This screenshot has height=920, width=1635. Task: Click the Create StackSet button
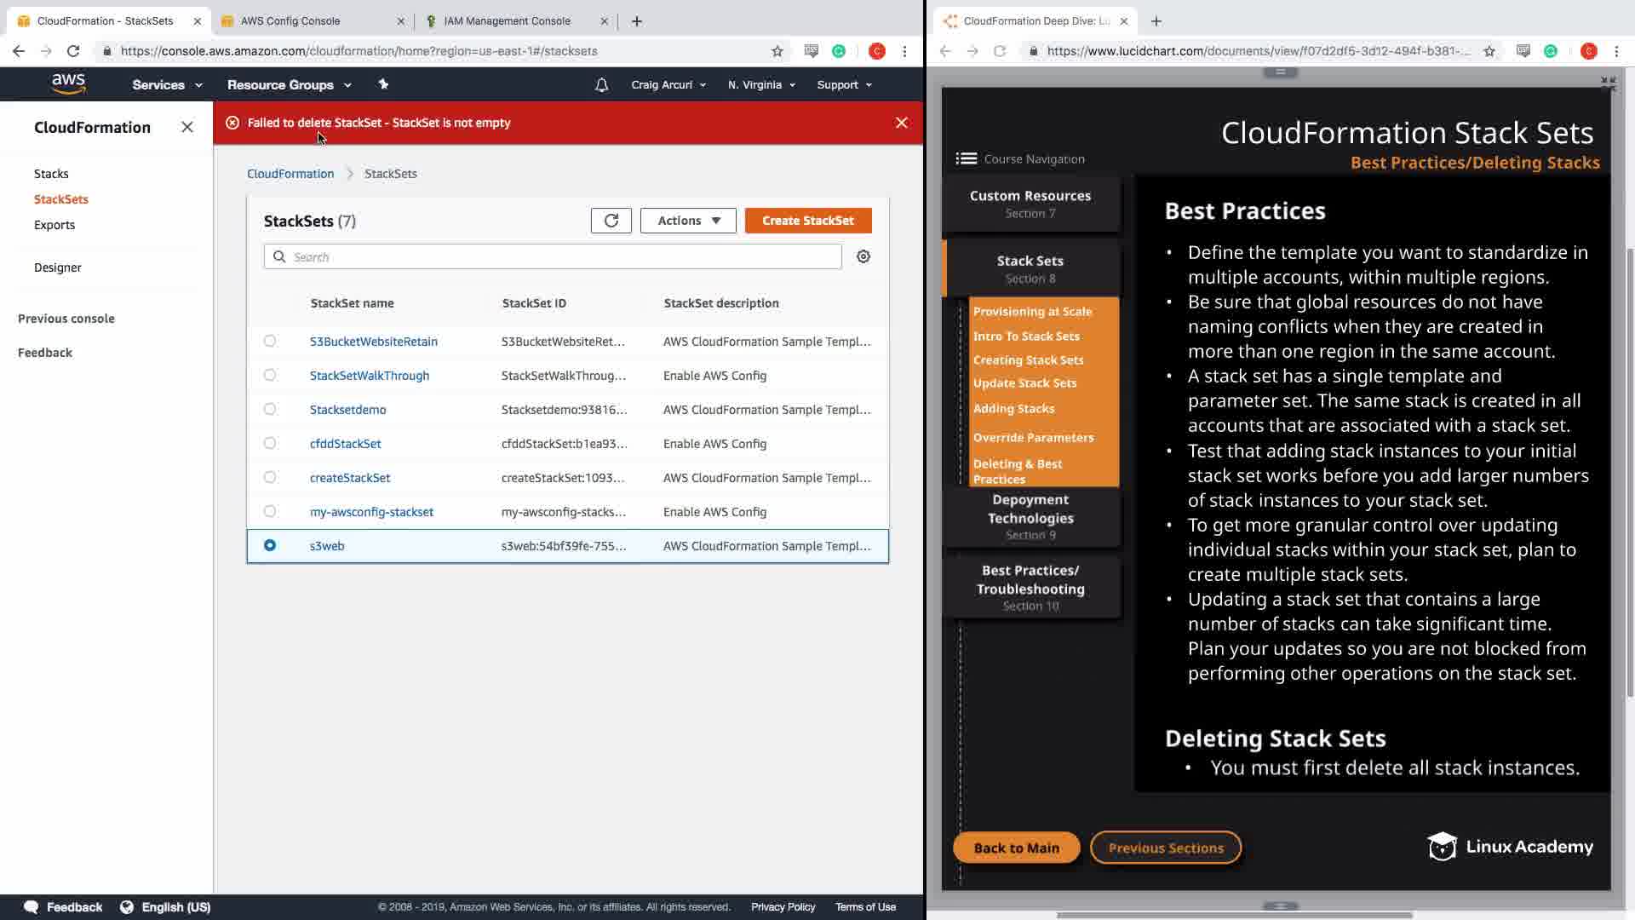tap(807, 221)
